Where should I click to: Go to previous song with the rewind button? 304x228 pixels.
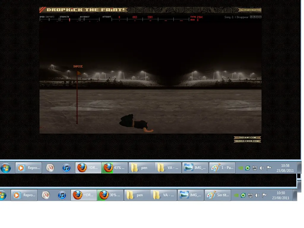(260, 17)
